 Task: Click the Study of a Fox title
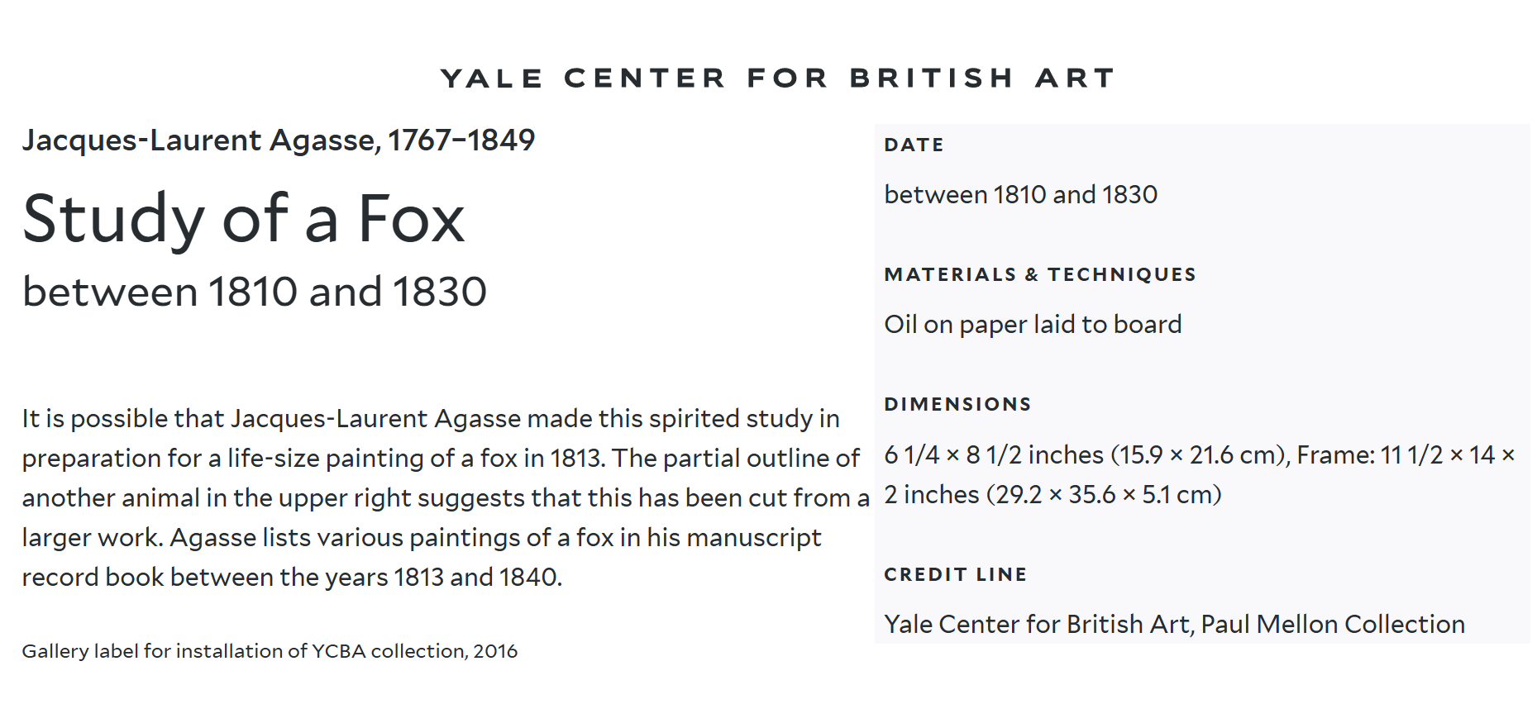[243, 219]
